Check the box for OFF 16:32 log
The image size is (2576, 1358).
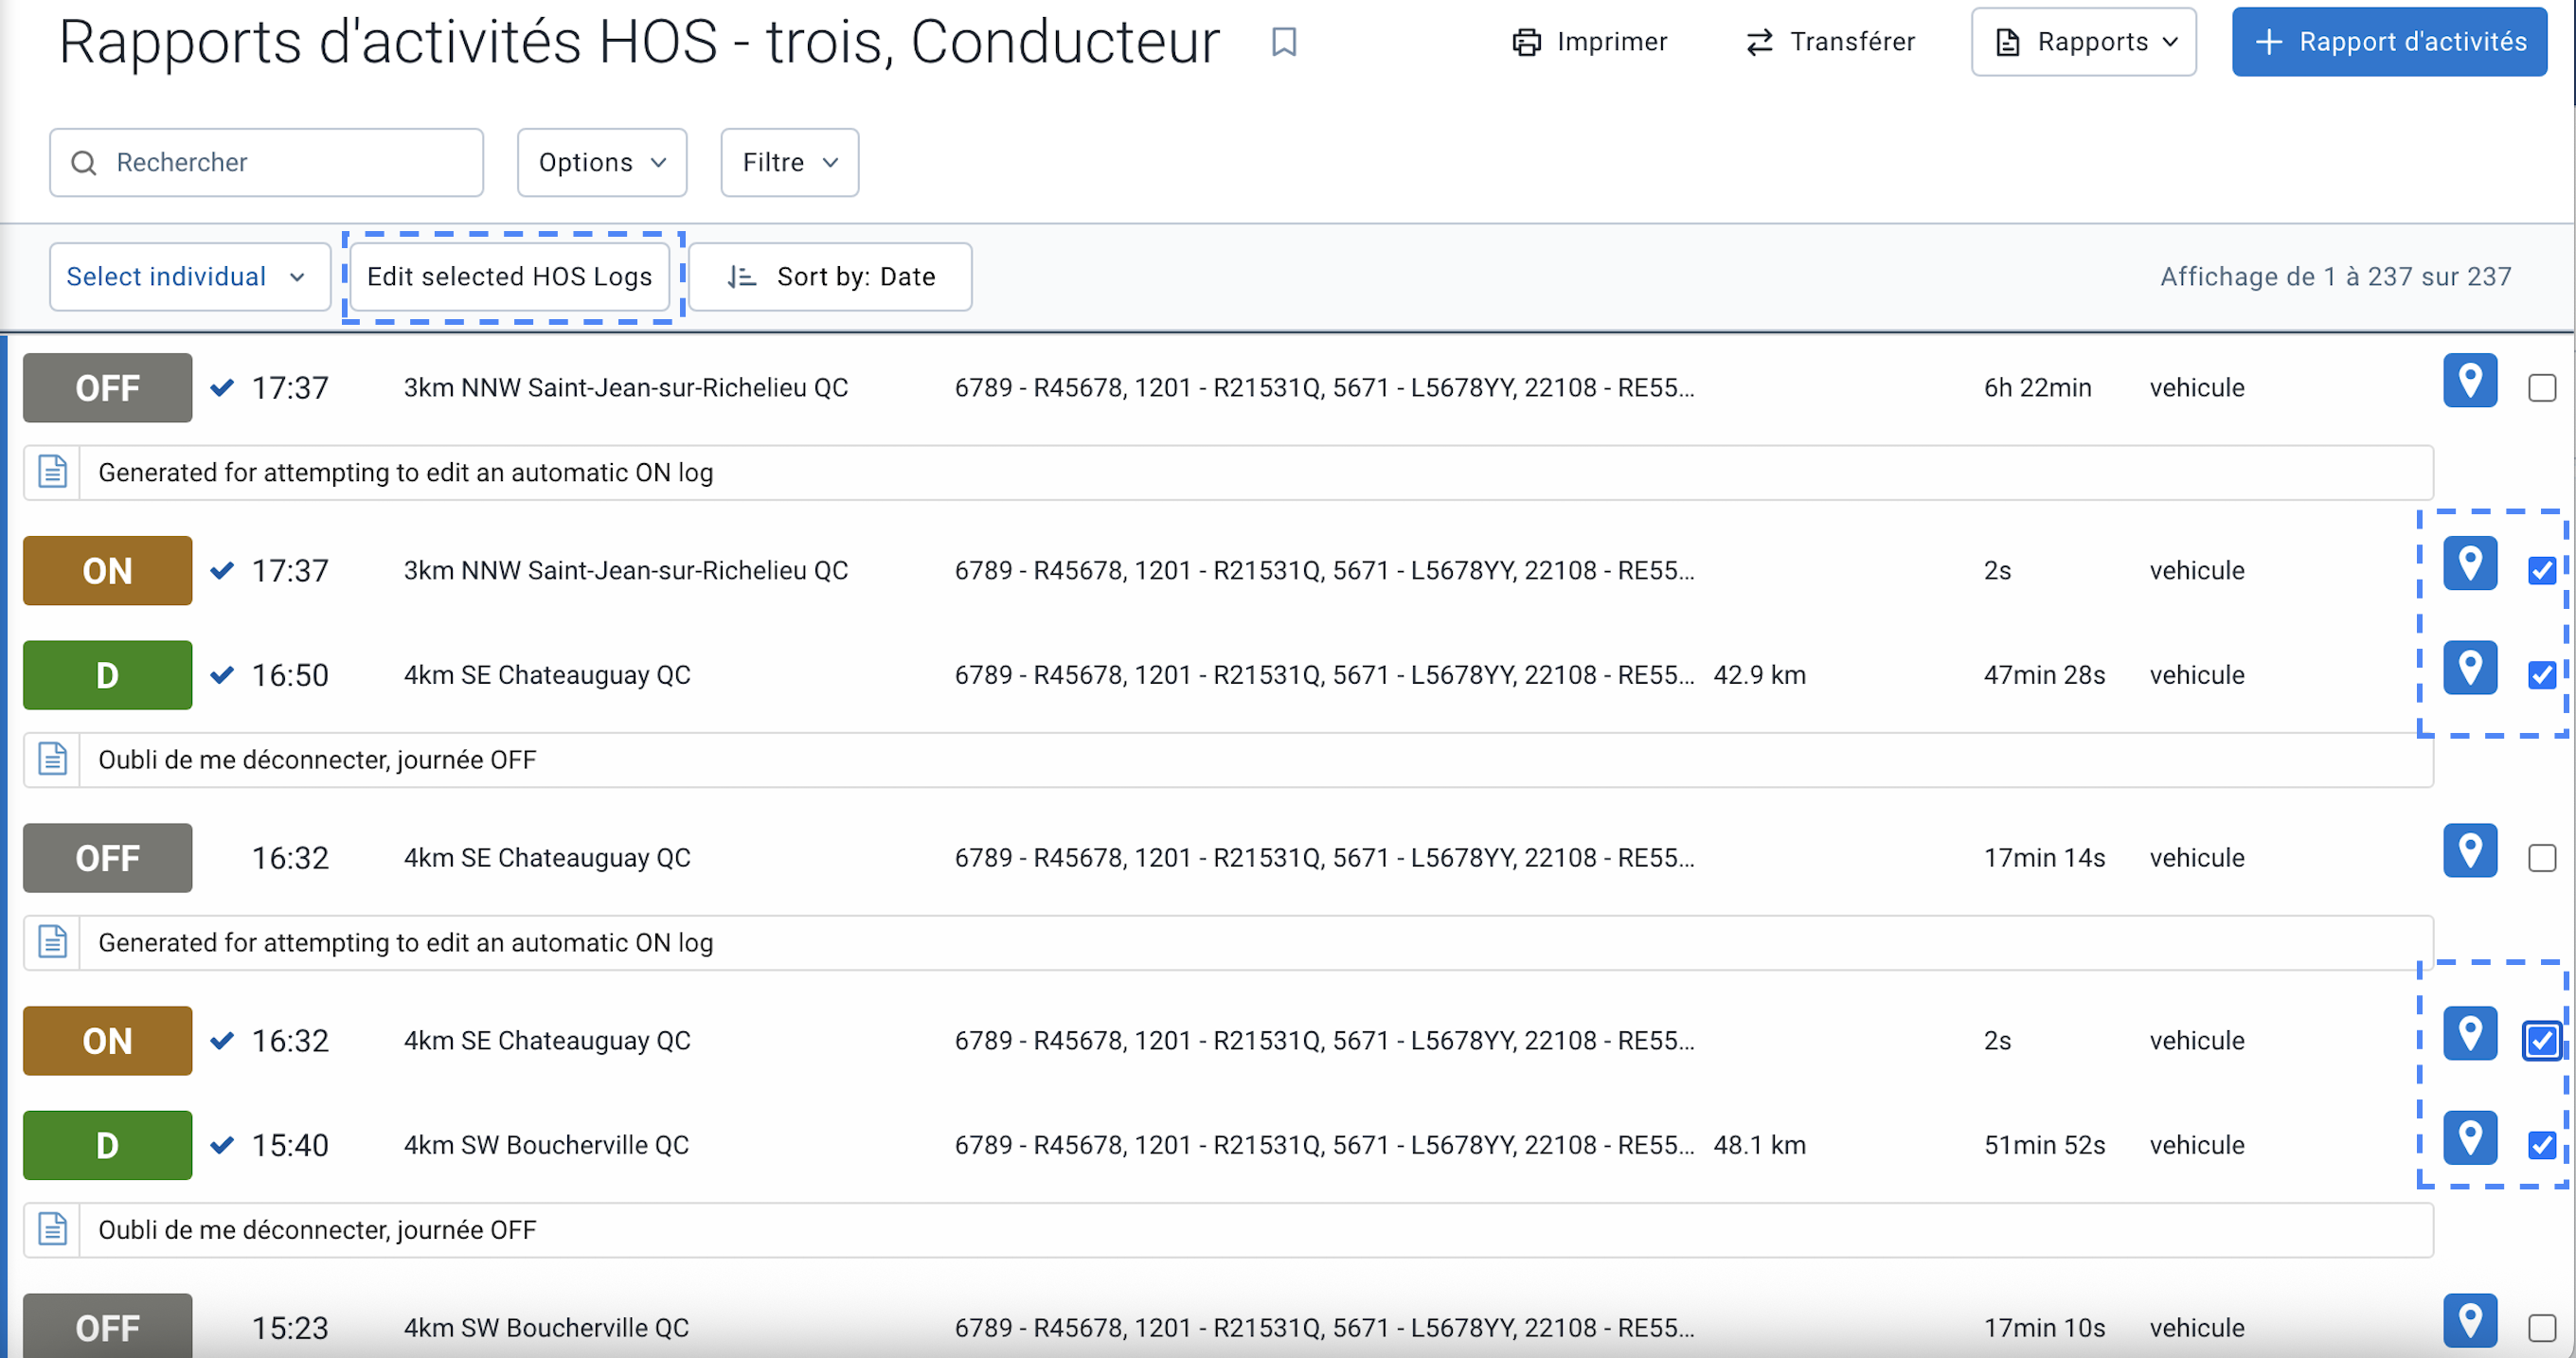click(2542, 858)
